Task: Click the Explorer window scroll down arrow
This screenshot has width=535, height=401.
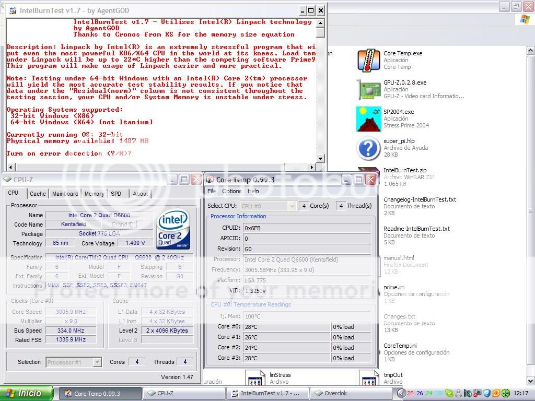Action: (531, 380)
